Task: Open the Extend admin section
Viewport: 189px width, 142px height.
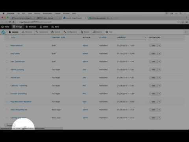Action: [56, 32]
